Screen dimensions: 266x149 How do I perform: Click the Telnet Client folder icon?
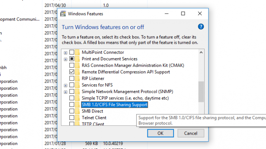pyautogui.click(x=77, y=118)
